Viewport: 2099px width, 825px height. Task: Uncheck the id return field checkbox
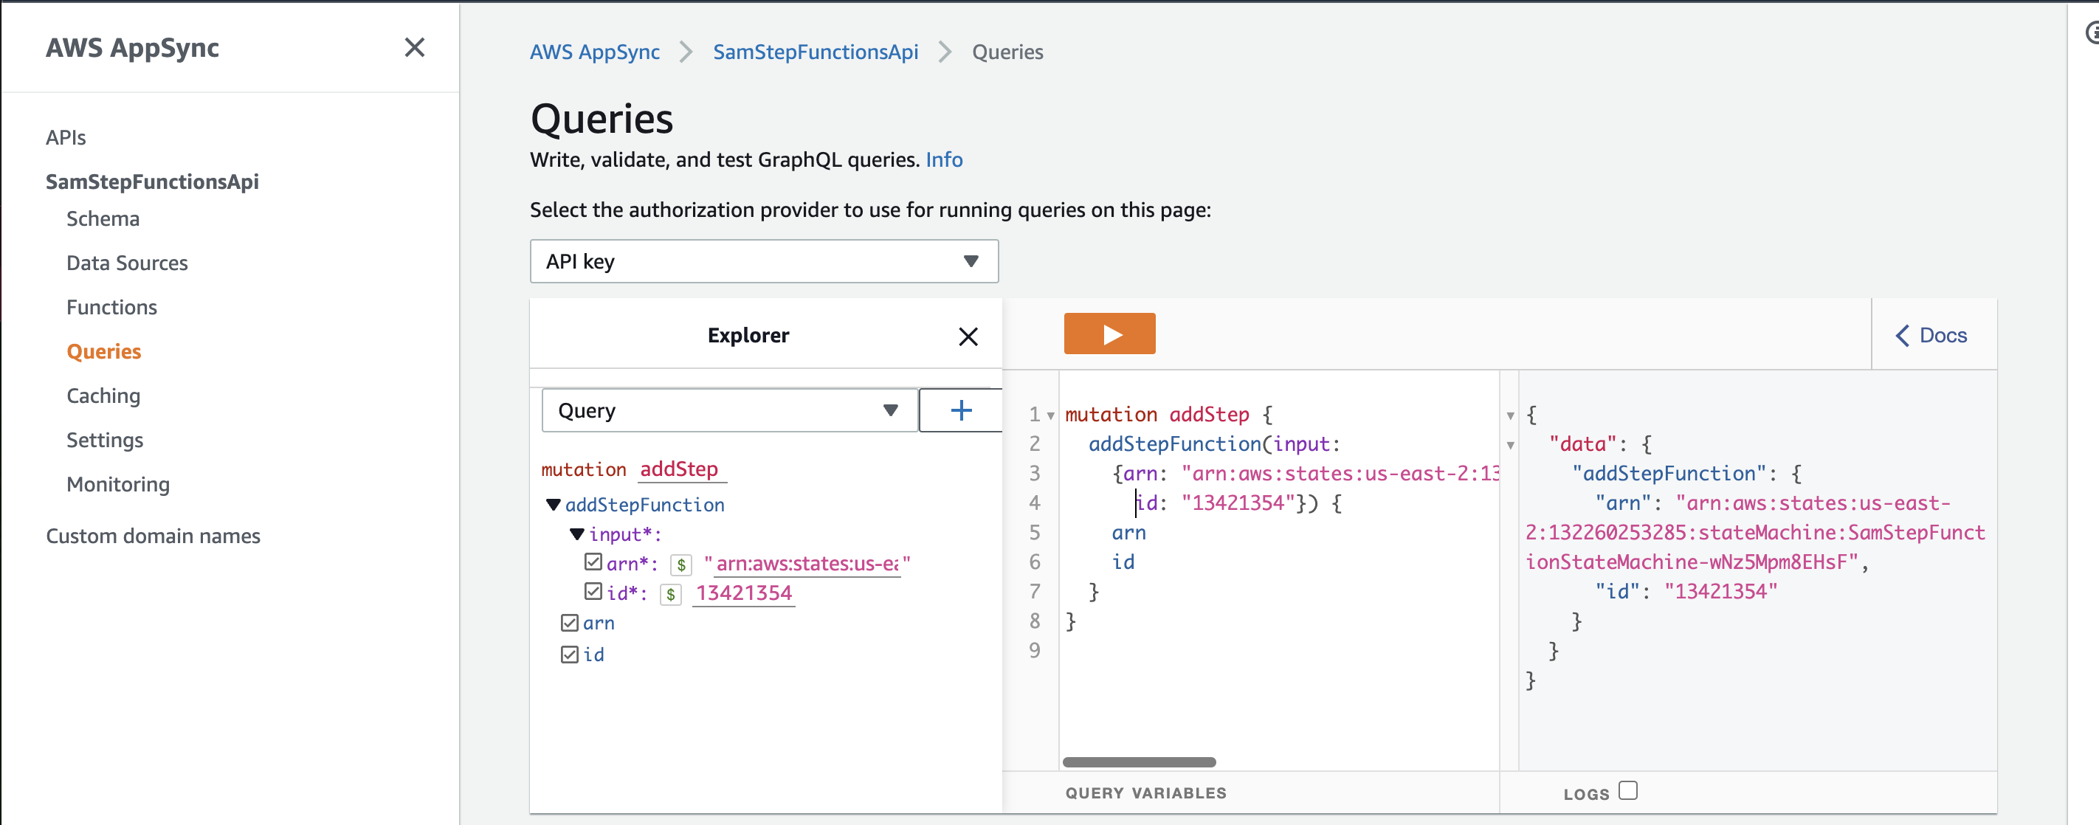coord(570,654)
